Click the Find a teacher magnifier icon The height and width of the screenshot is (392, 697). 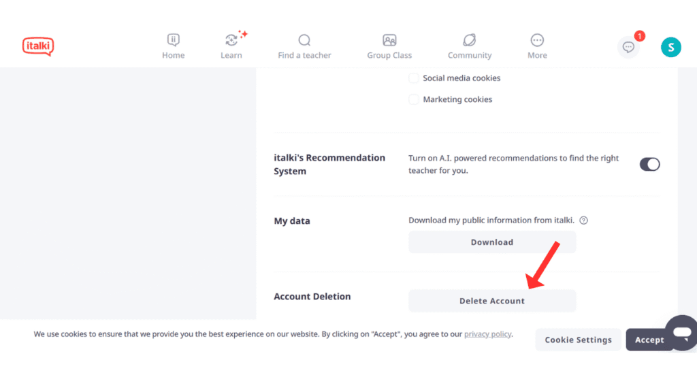[x=304, y=39]
